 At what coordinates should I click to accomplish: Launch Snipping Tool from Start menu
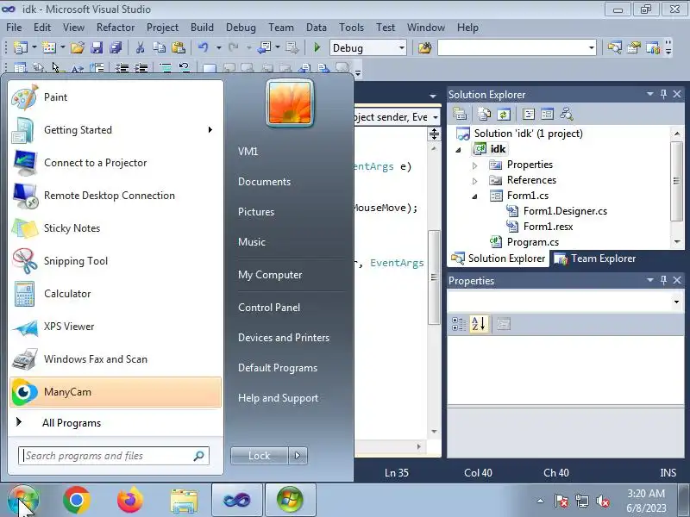[x=116, y=261]
